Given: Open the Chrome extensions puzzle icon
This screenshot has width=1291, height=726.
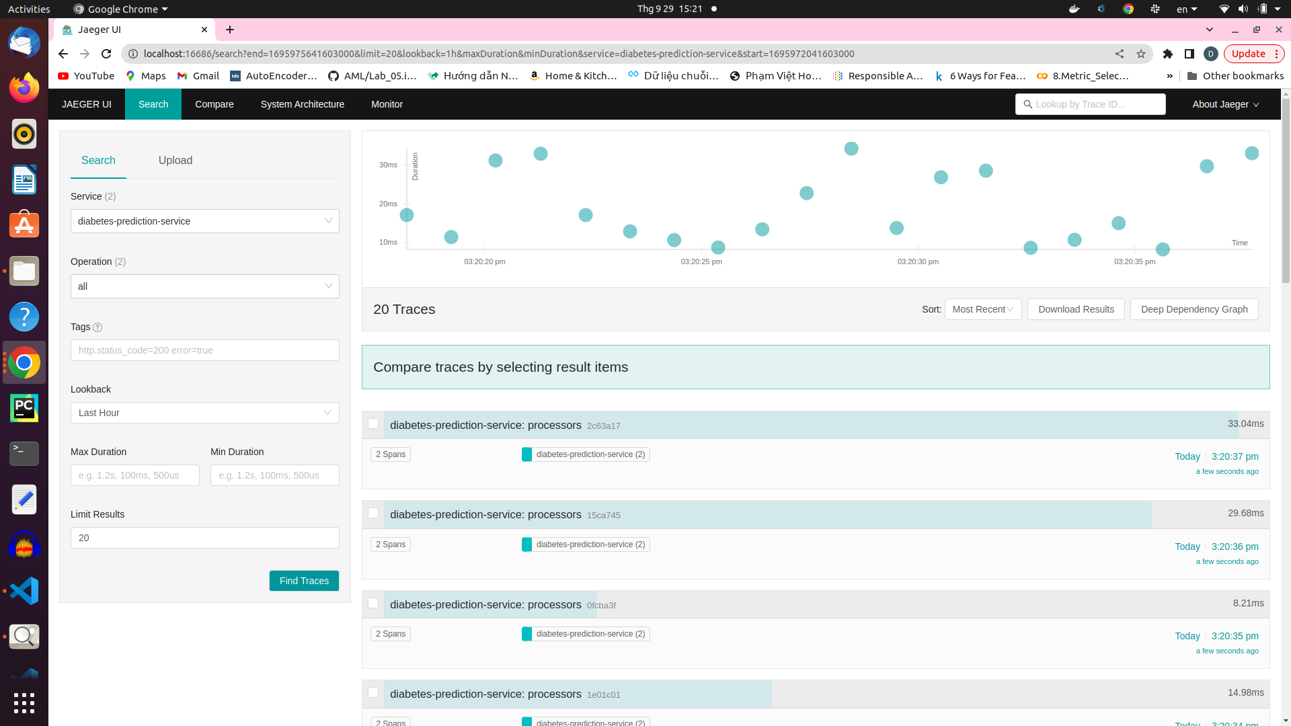Looking at the screenshot, I should [x=1168, y=54].
